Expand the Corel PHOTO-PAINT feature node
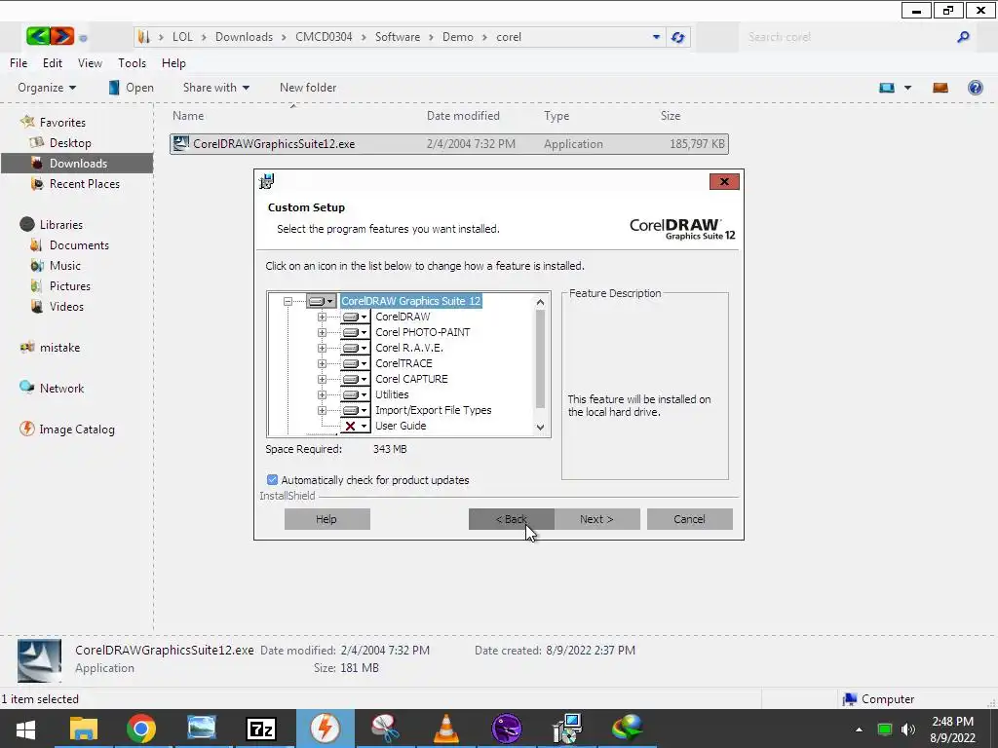998x748 pixels. [x=322, y=333]
